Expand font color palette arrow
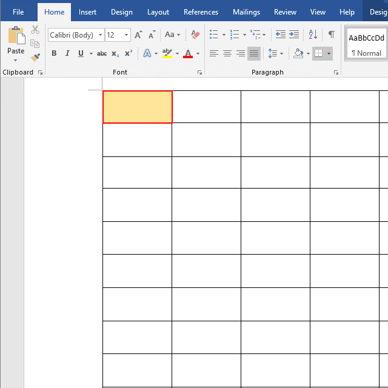Image resolution: width=388 pixels, height=388 pixels. point(198,53)
